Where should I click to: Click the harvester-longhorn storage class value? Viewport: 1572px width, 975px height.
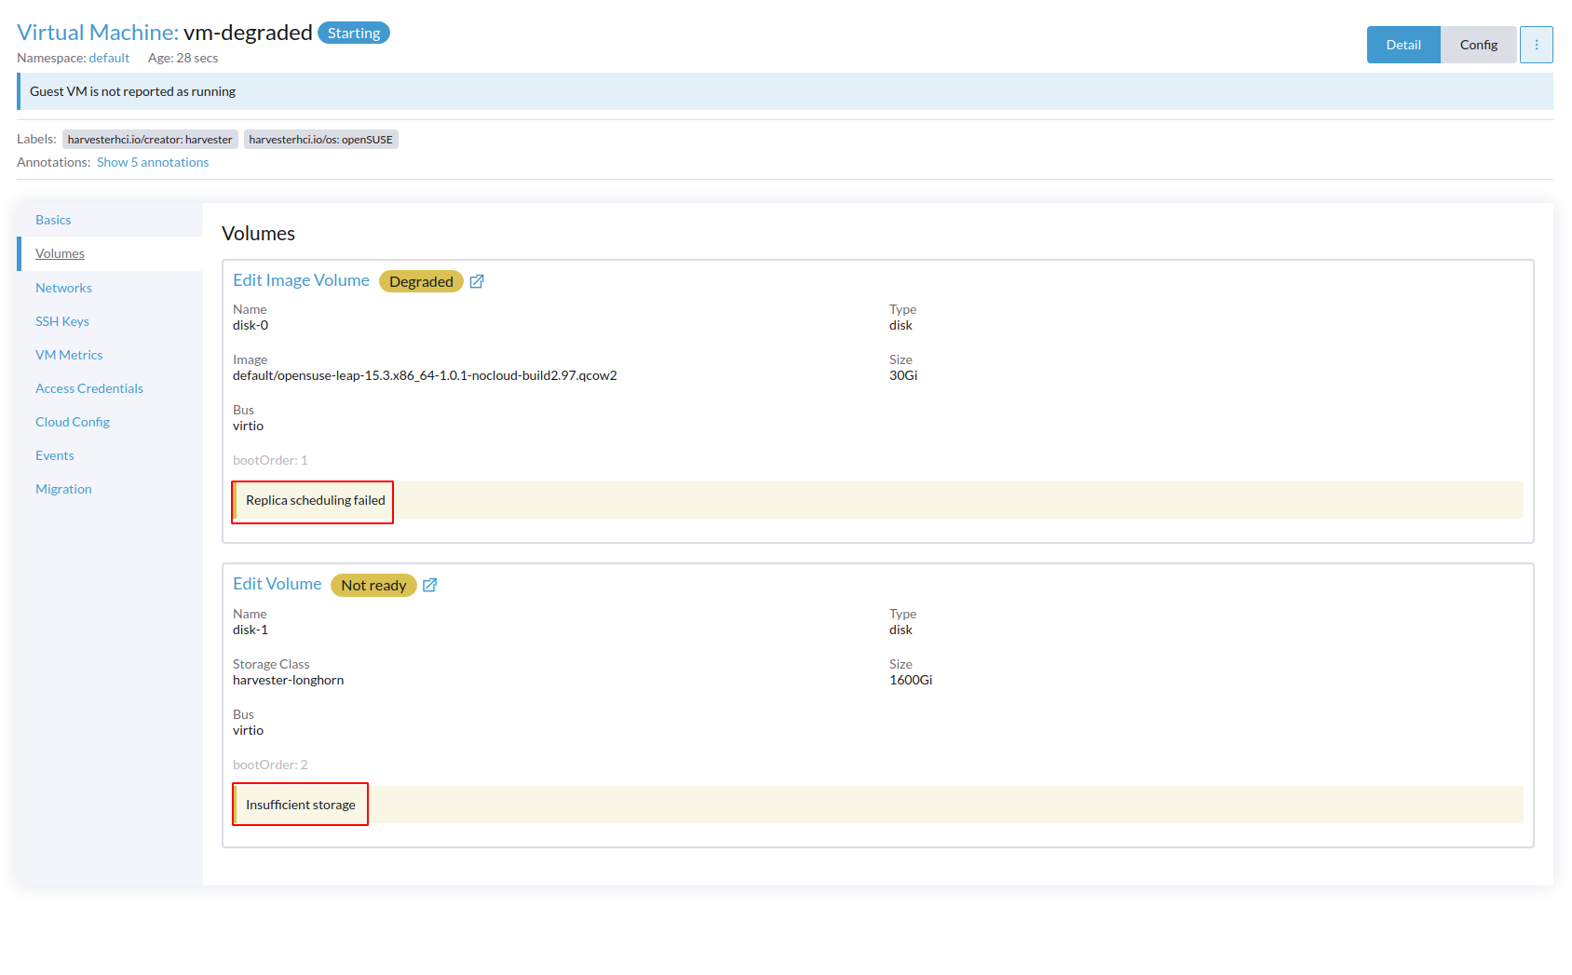click(x=289, y=680)
